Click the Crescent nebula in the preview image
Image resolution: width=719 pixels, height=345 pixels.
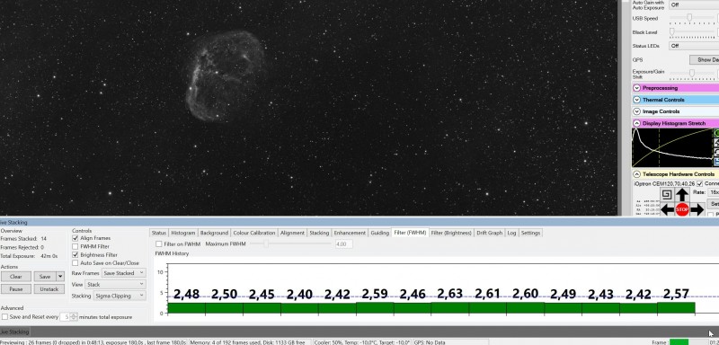point(225,75)
